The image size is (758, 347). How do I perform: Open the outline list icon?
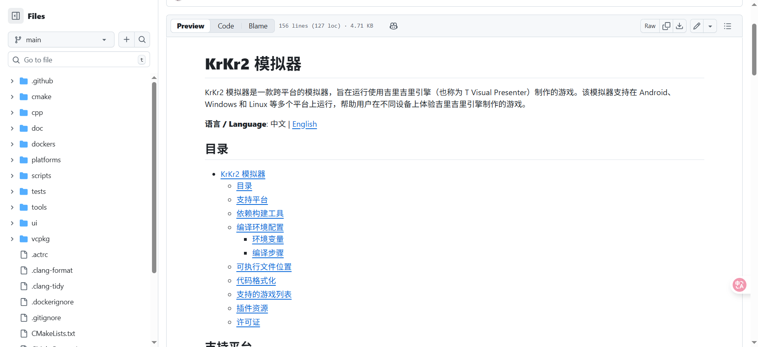tap(728, 26)
